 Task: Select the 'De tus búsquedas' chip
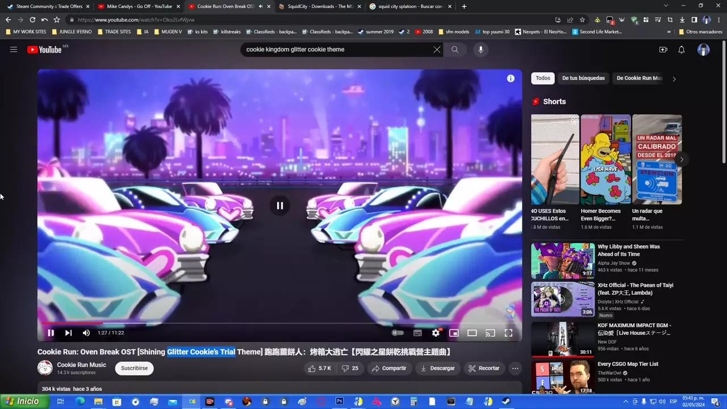[x=583, y=78]
